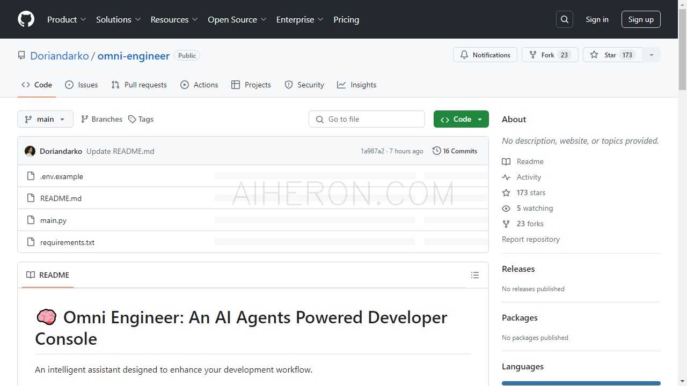Click the fork icon in Fork button

pos(533,55)
